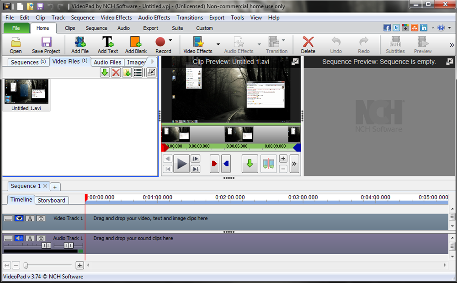Set the clip start point with red flag
The height and width of the screenshot is (283, 457).
[214, 164]
